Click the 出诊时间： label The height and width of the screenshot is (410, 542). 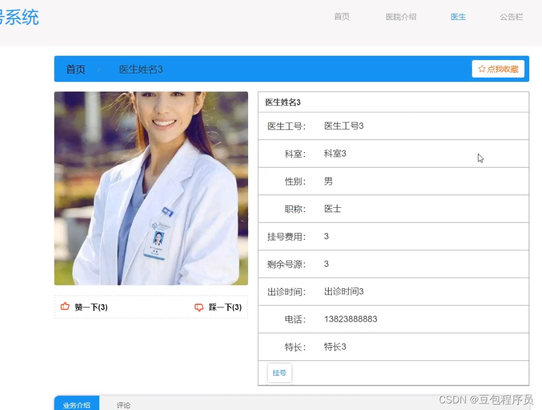[287, 292]
